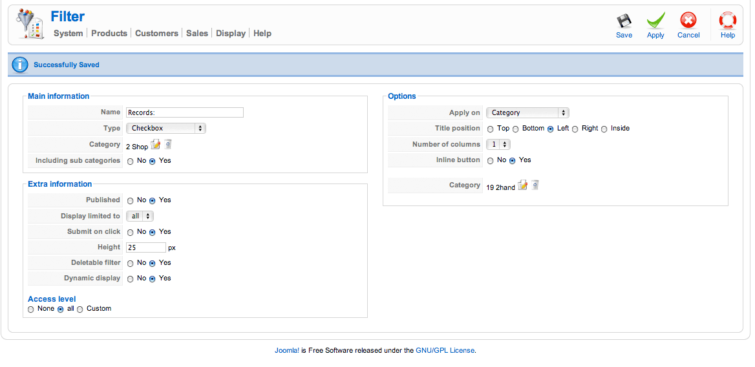755x367 pixels.
Task: Open the Apply on Category dropdown
Action: [527, 113]
